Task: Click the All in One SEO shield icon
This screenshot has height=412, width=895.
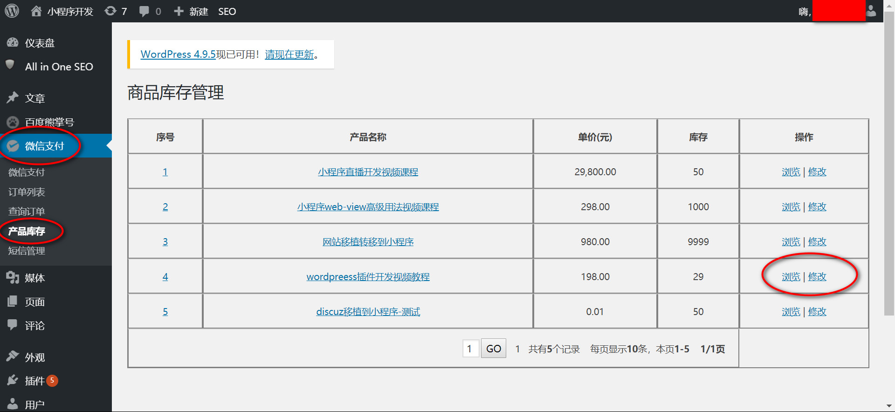Action: point(10,65)
